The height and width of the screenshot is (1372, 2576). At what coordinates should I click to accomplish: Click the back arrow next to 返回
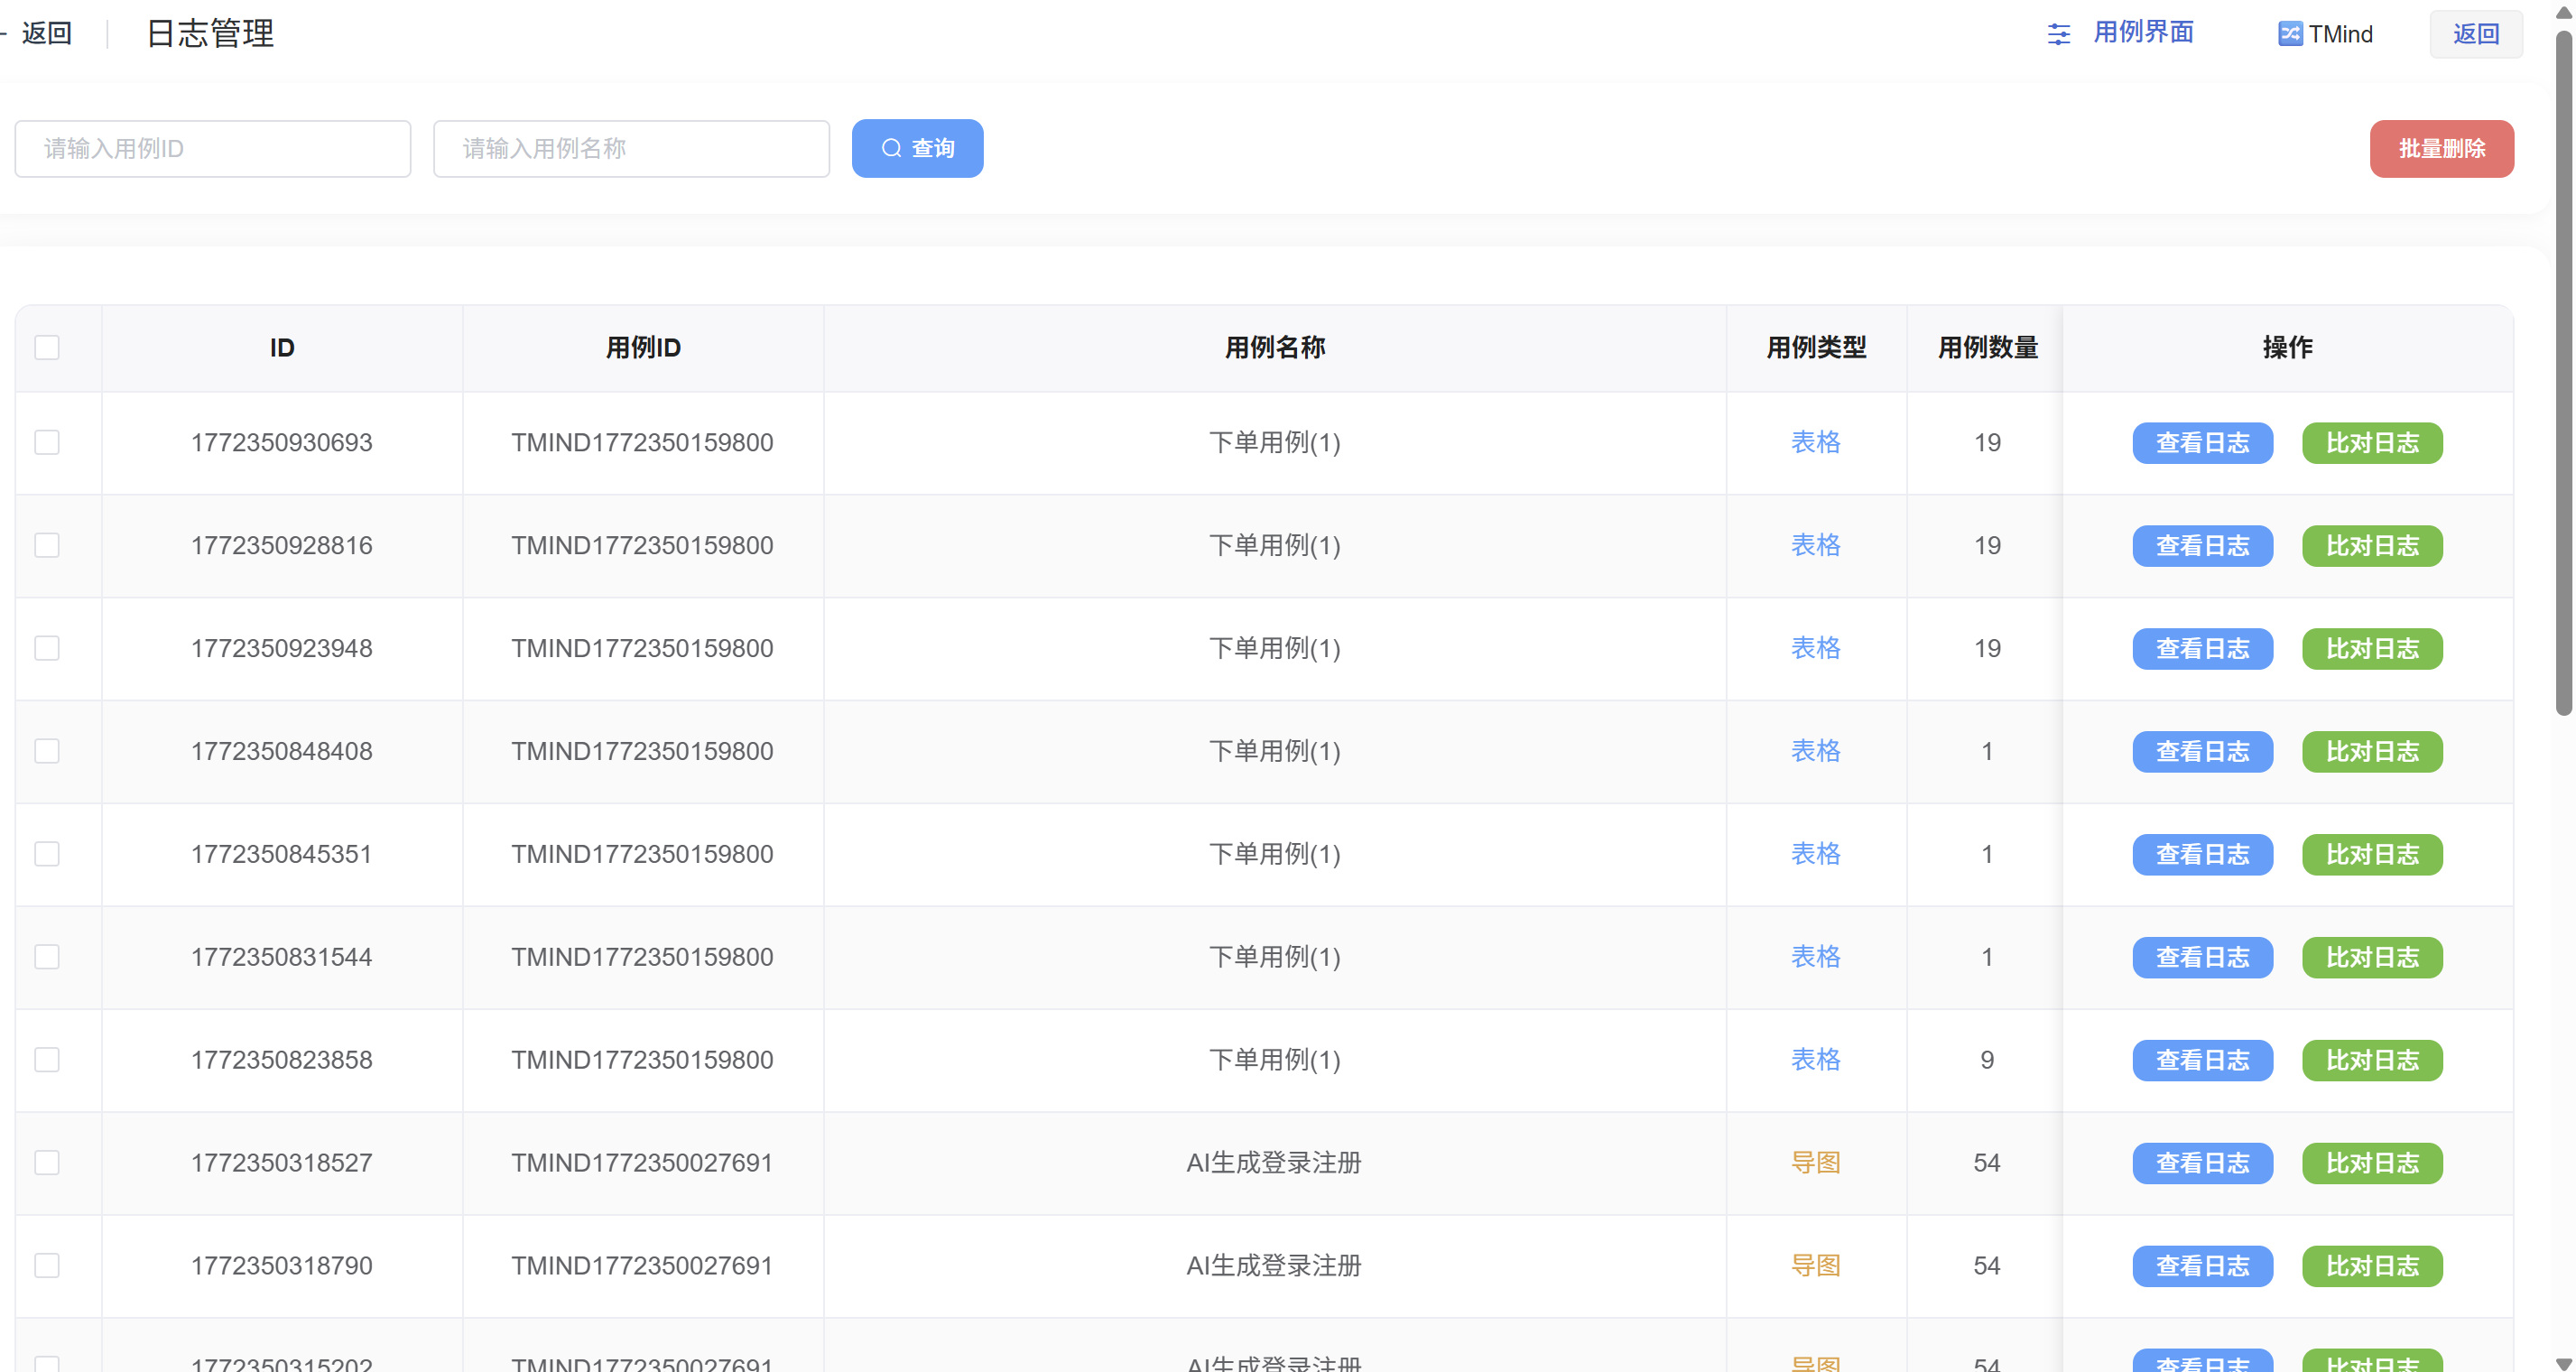click(x=4, y=33)
